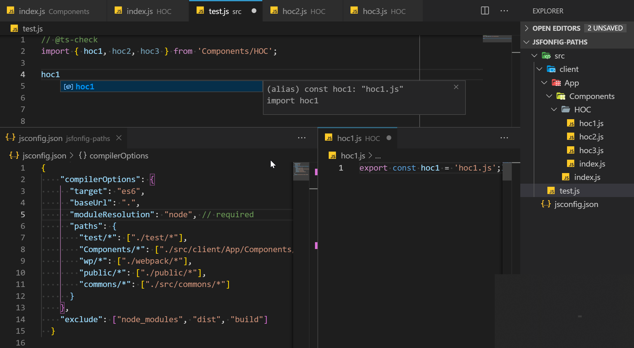Click the split editor right icon
Image resolution: width=634 pixels, height=348 pixels.
(x=485, y=11)
